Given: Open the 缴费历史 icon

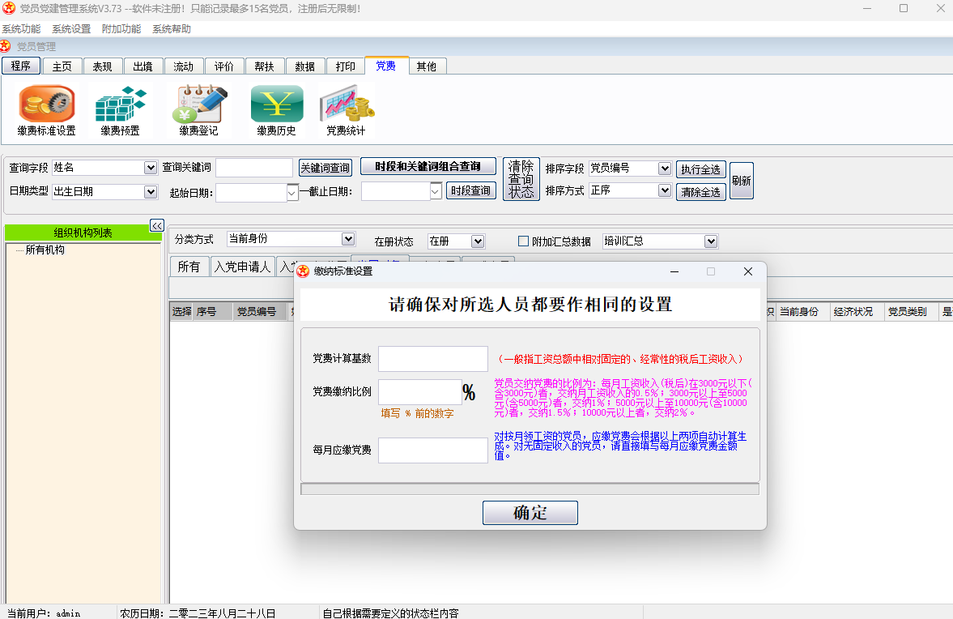Looking at the screenshot, I should (276, 105).
